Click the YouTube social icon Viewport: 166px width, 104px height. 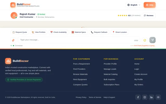click(x=158, y=97)
